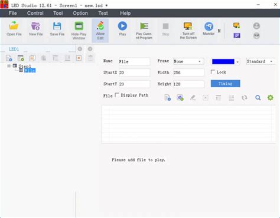The image size is (280, 218).
Task: Click the move down icon above the program tree
Action: (67, 58)
